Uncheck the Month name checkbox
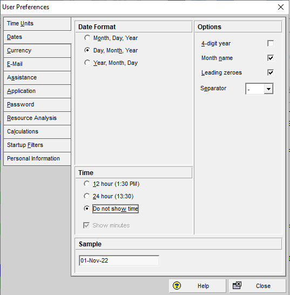 [271, 58]
